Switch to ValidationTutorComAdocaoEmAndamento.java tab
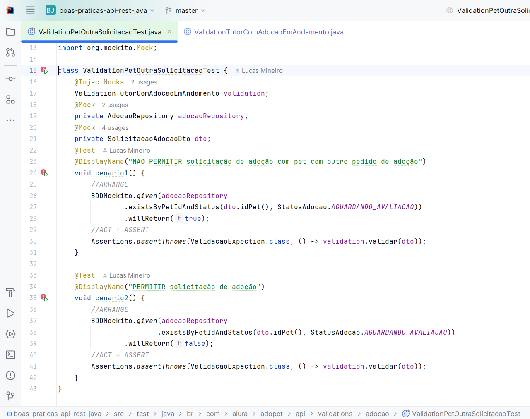This screenshot has width=530, height=419. click(264, 32)
